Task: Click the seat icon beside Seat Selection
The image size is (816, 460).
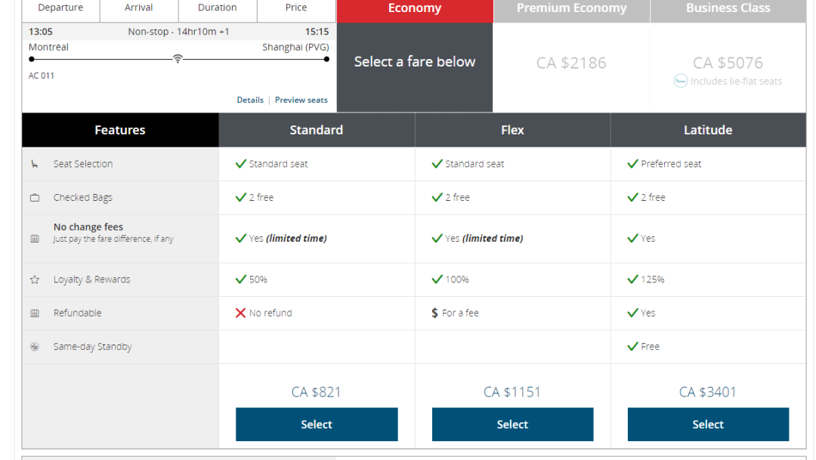Action: click(x=34, y=165)
